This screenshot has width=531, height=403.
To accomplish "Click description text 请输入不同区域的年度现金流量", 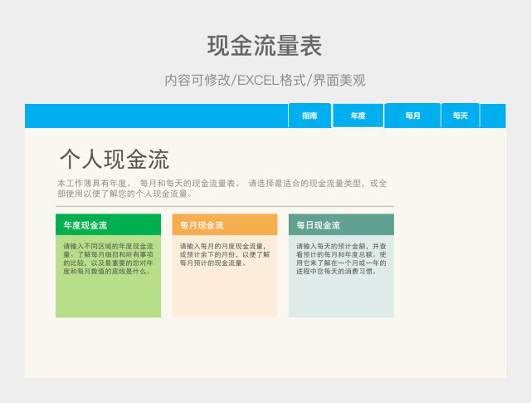I will click(x=108, y=258).
